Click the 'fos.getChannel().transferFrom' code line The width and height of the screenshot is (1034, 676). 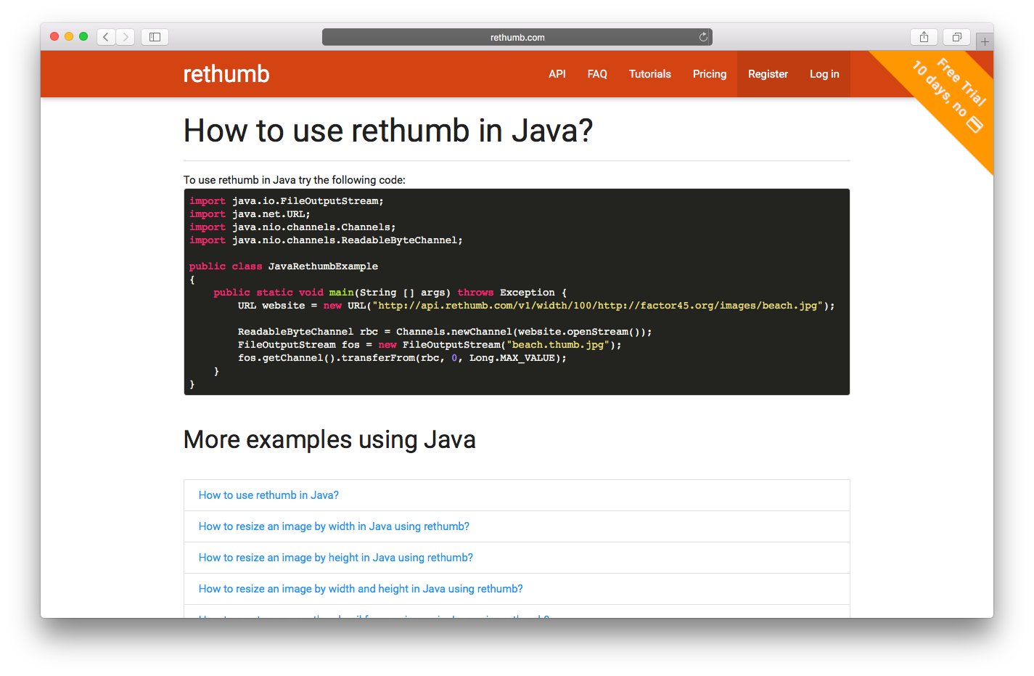click(402, 358)
